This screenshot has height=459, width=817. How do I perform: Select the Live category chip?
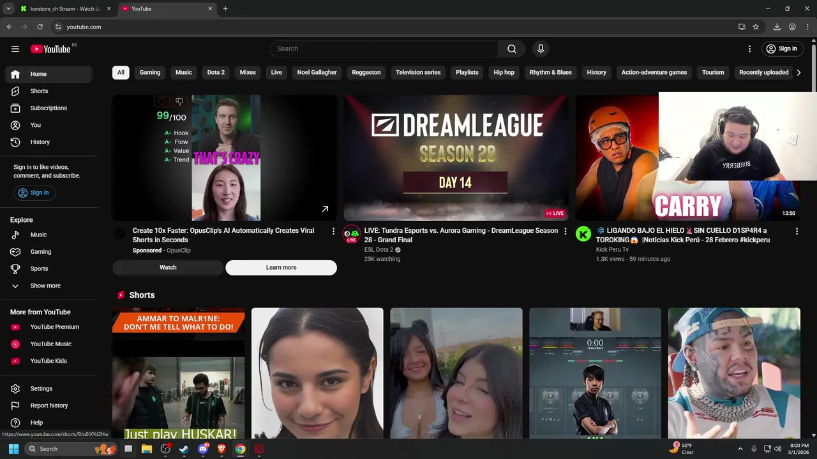tap(276, 72)
